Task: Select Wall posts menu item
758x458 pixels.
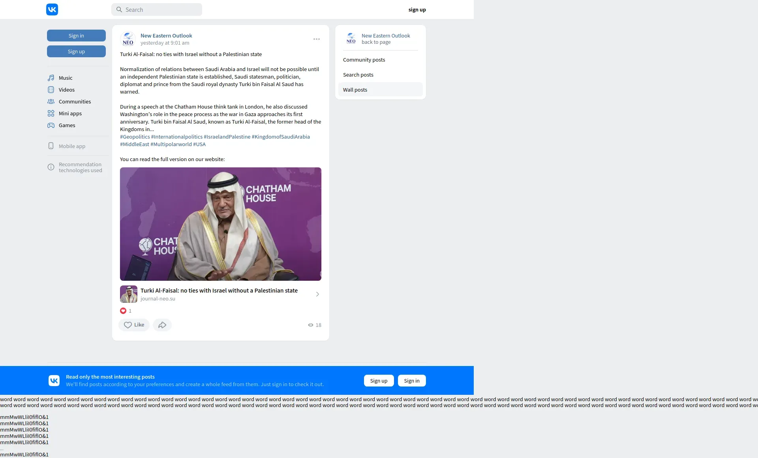Action: point(355,90)
